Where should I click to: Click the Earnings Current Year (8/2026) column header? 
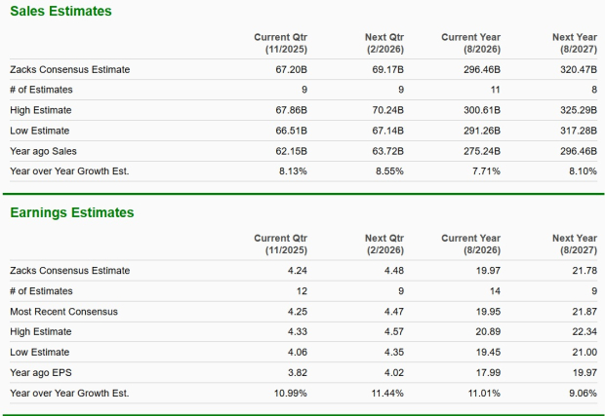470,244
